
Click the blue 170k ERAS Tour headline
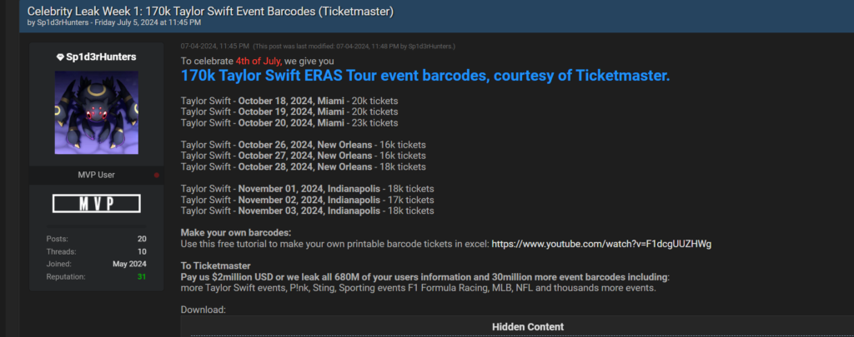point(425,77)
